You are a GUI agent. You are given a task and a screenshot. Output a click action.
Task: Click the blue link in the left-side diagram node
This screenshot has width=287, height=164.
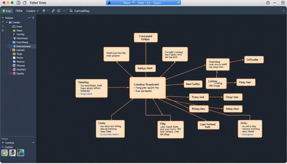point(86,94)
